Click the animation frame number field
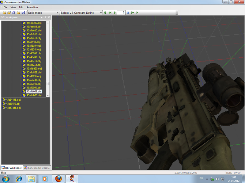 tap(121, 13)
